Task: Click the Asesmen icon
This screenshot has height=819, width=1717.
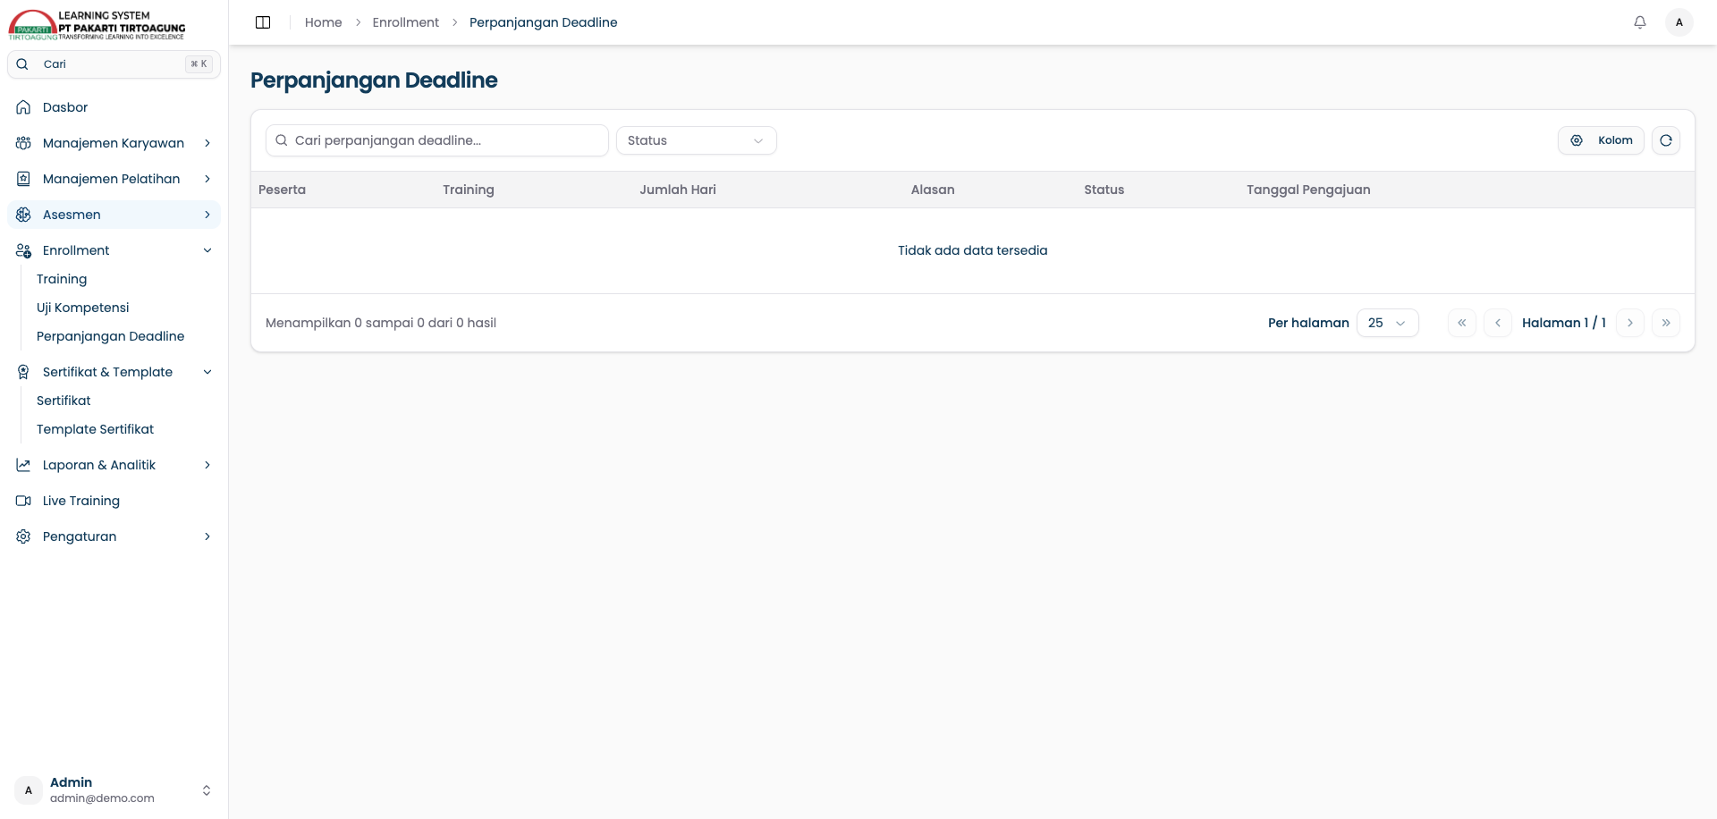Action: pyautogui.click(x=23, y=215)
